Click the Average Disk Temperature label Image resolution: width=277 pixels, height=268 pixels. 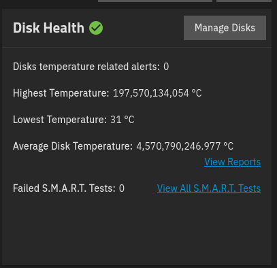[73, 146]
